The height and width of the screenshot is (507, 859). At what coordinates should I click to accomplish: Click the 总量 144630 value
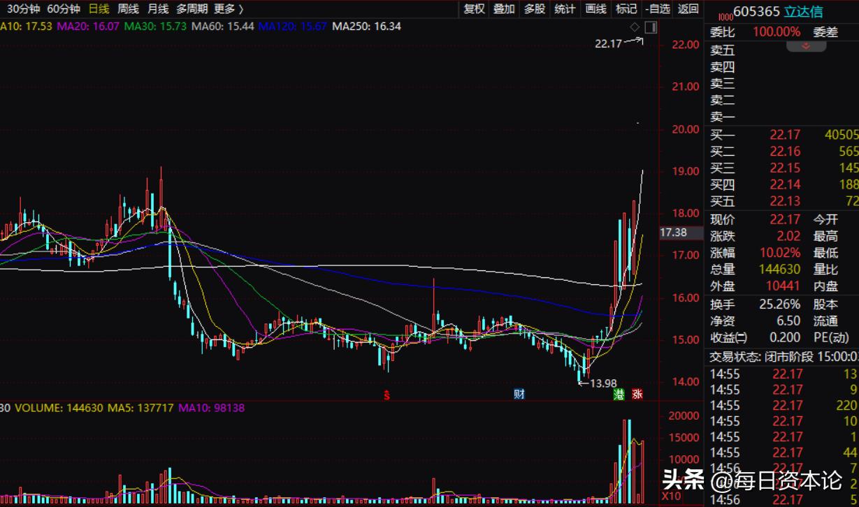780,269
